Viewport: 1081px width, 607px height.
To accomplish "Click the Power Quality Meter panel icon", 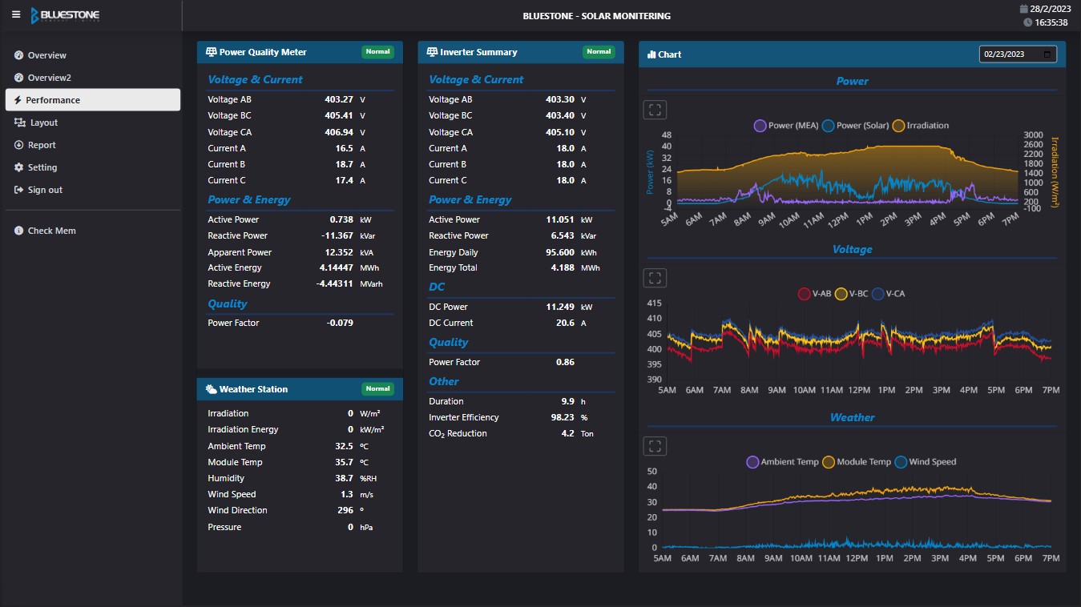I will (212, 52).
